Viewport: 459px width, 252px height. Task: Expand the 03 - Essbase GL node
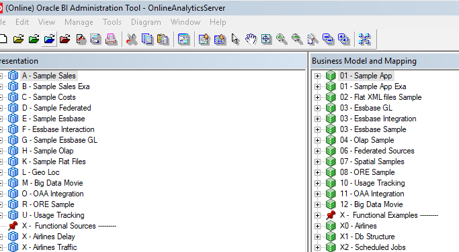coord(317,108)
